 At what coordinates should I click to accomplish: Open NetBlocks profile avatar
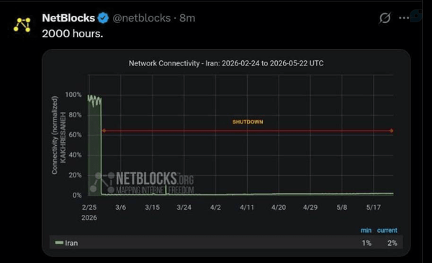tap(22, 24)
